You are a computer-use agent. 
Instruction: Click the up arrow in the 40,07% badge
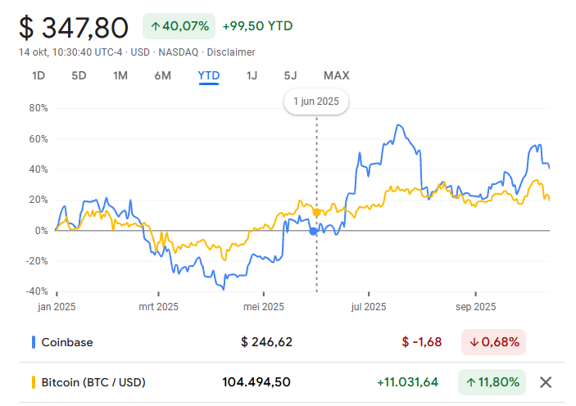154,26
